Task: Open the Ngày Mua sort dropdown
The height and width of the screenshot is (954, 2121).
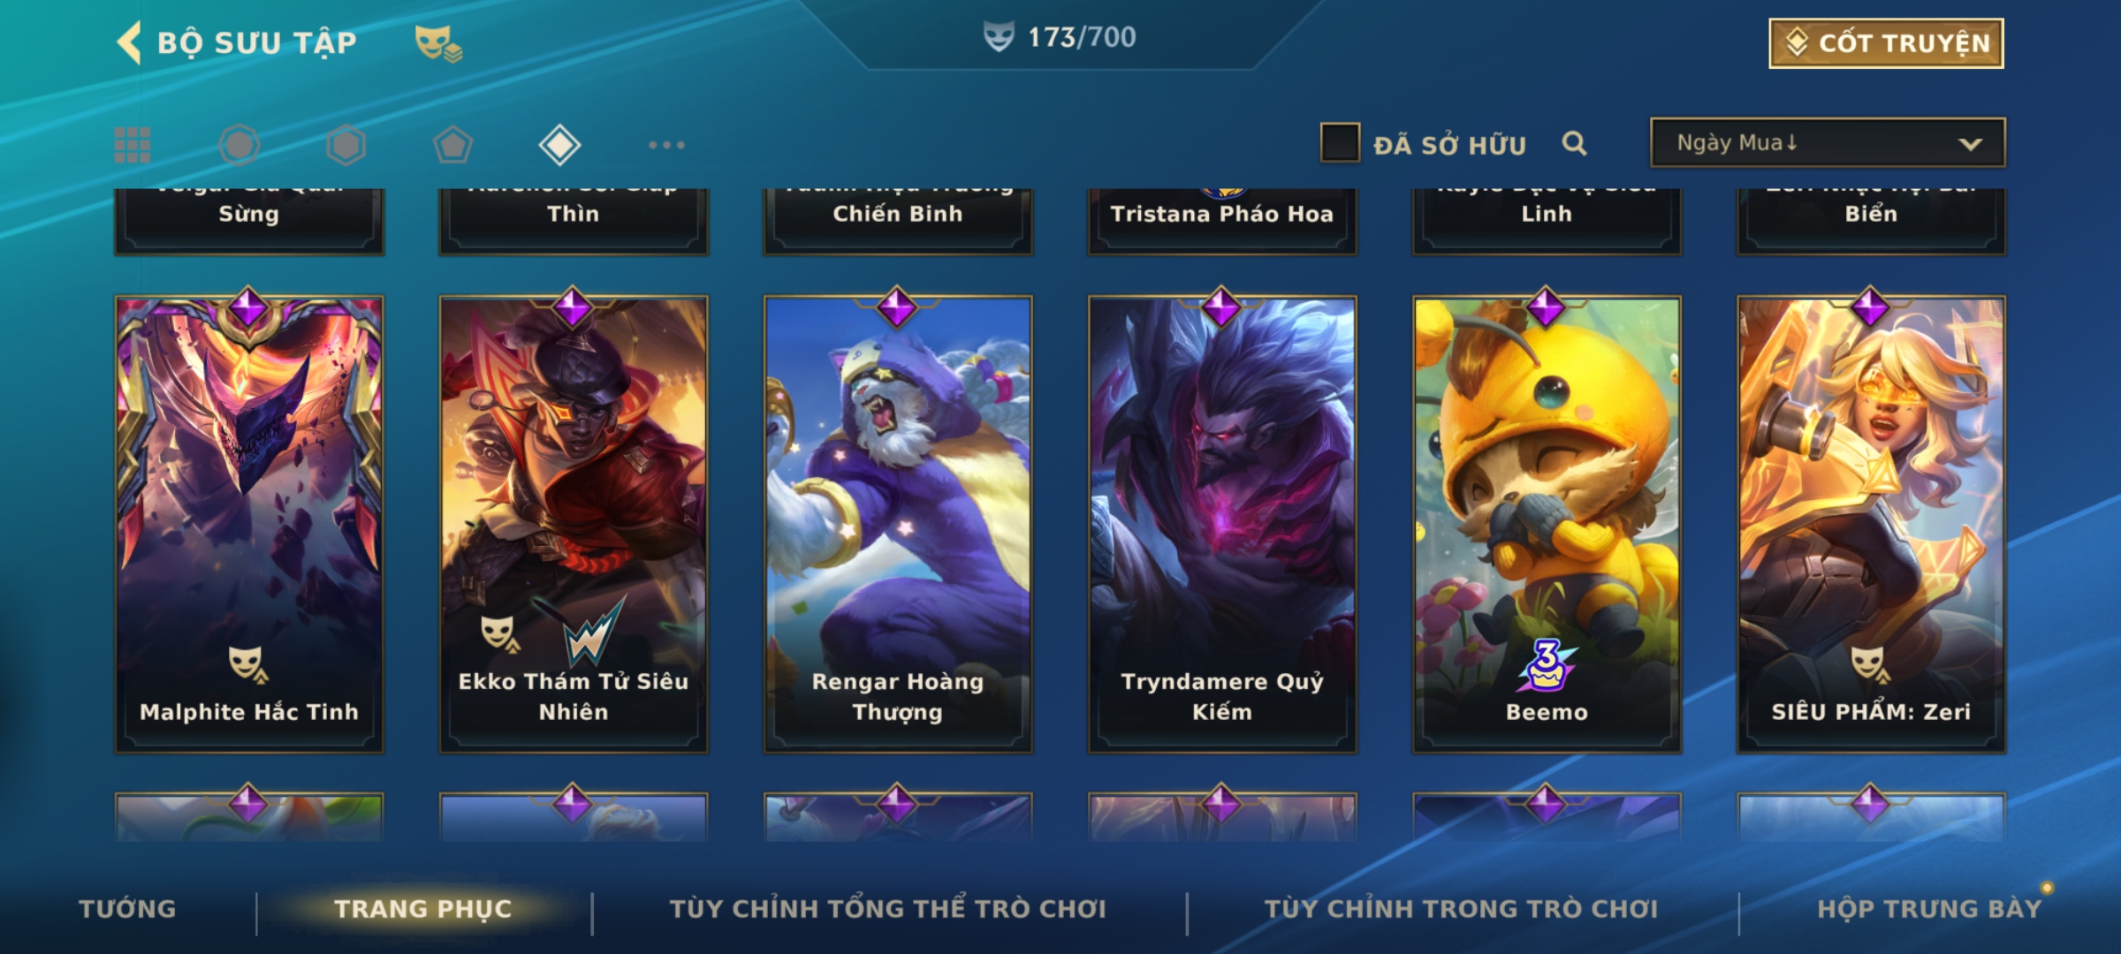Action: [1828, 142]
